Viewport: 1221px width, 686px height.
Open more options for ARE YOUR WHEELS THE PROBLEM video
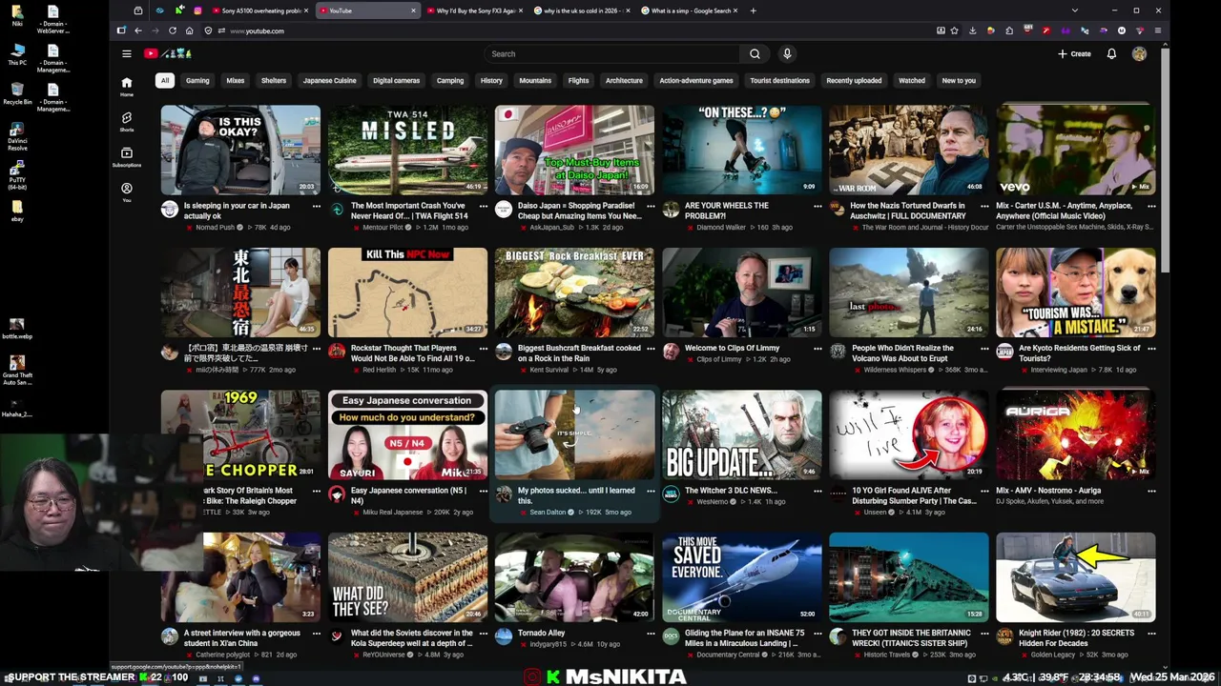tap(817, 206)
